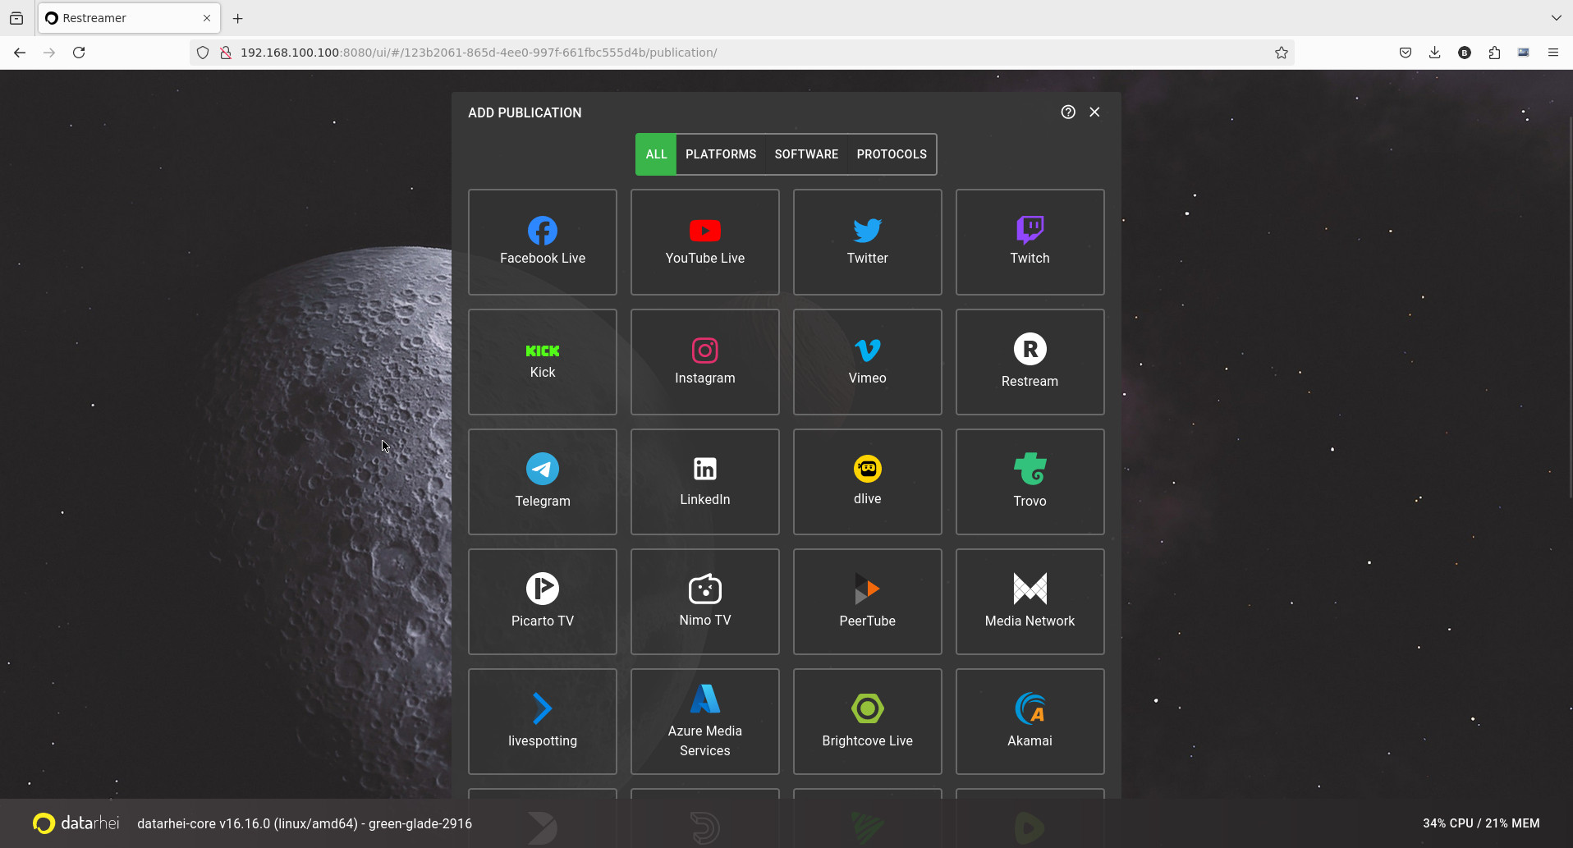Choose Instagram as publication service
This screenshot has height=848, width=1573.
pos(704,361)
